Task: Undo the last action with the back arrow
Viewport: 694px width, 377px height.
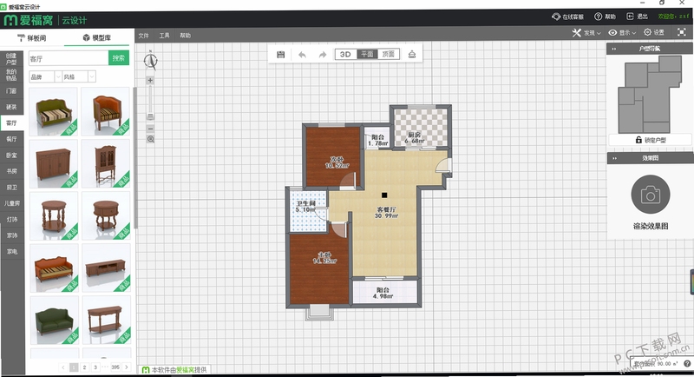Action: click(x=302, y=55)
